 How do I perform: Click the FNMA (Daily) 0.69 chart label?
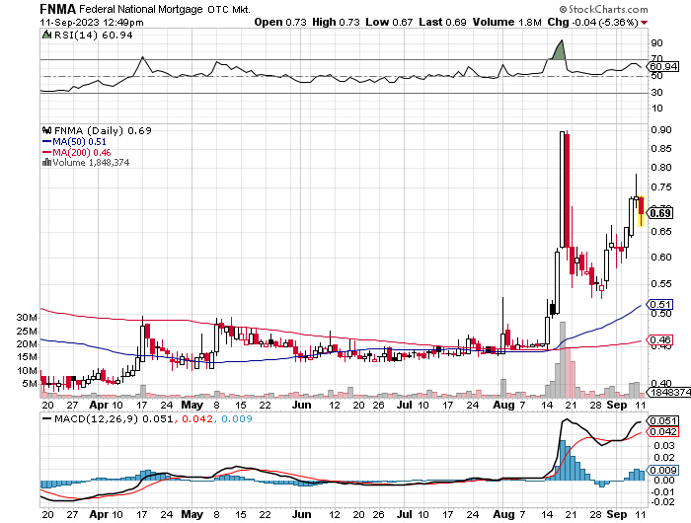pos(103,131)
